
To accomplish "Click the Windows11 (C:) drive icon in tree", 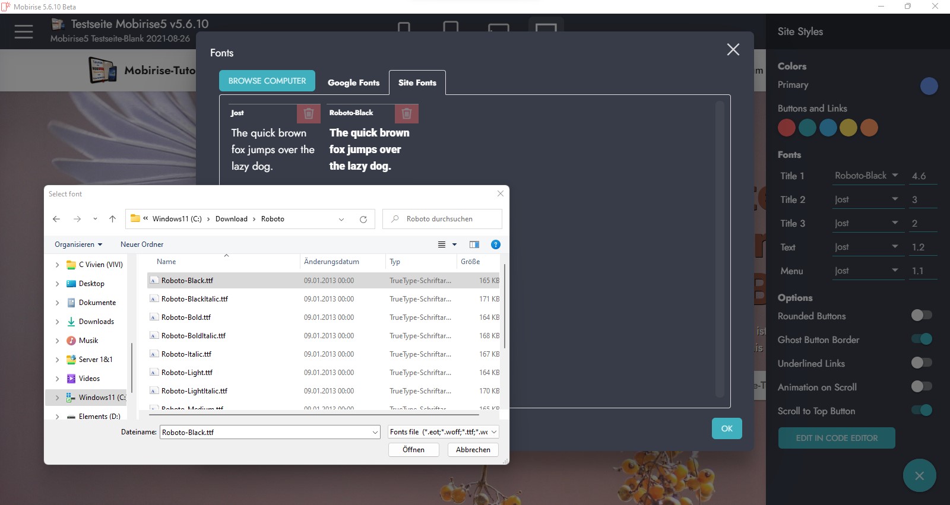I will click(71, 398).
